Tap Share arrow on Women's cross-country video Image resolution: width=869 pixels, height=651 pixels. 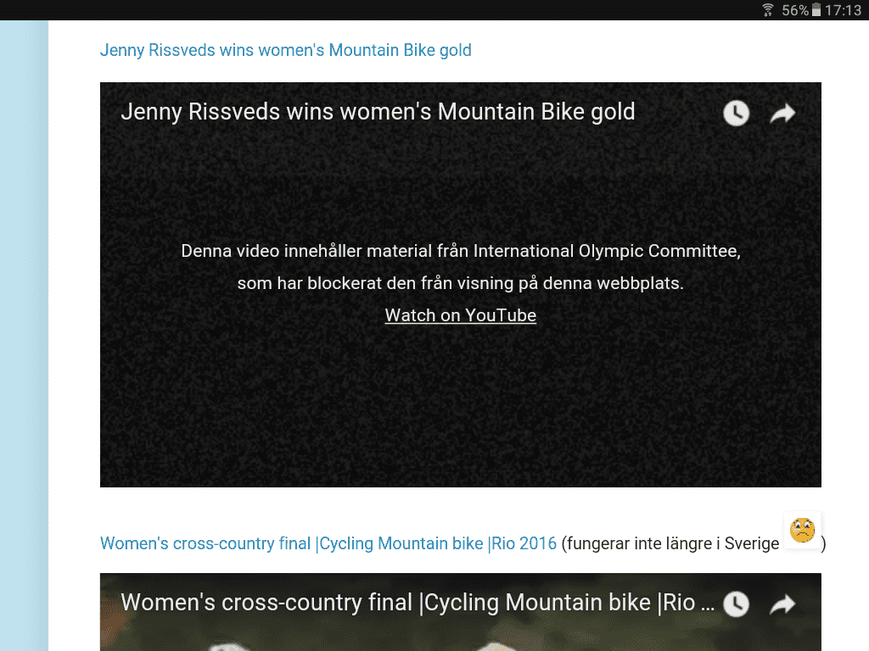pos(782,604)
